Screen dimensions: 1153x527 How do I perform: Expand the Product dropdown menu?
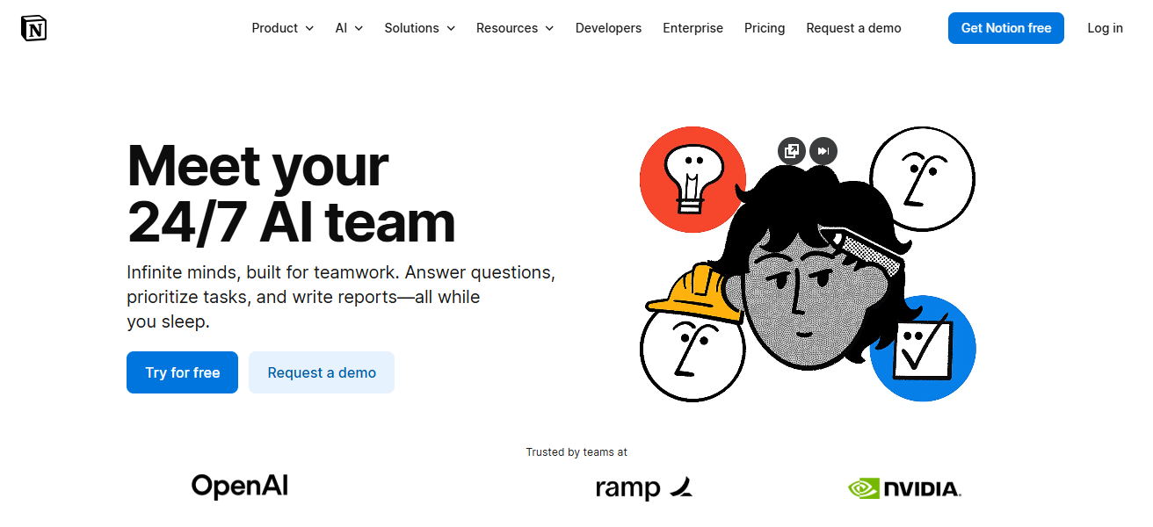283,28
